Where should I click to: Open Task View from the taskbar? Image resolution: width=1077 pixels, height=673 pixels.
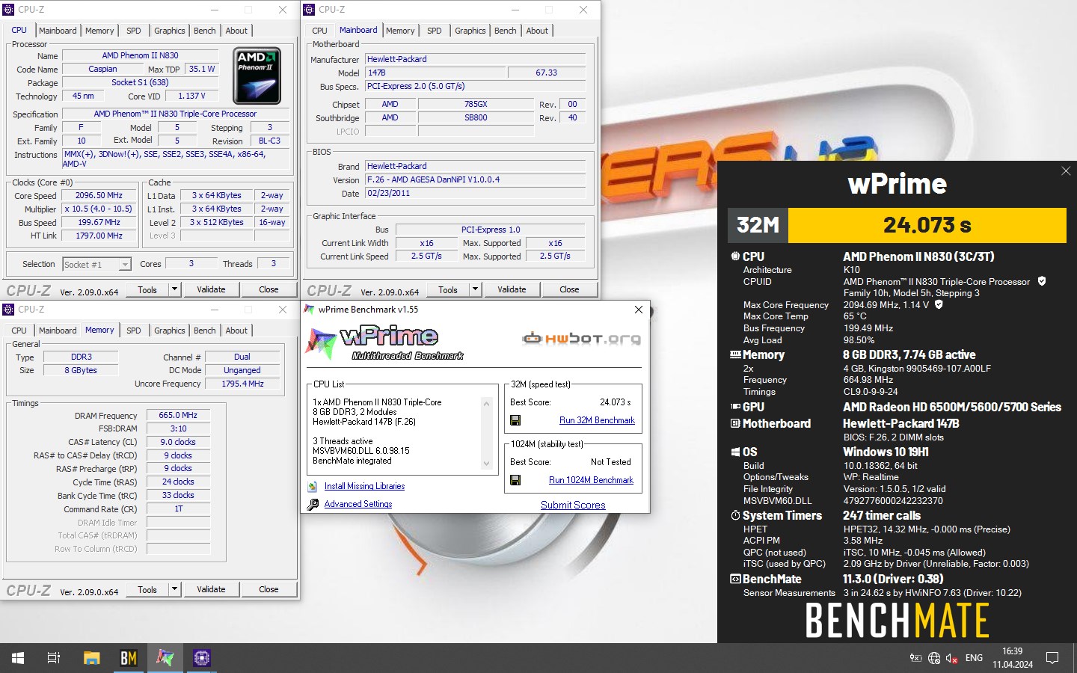(x=54, y=658)
